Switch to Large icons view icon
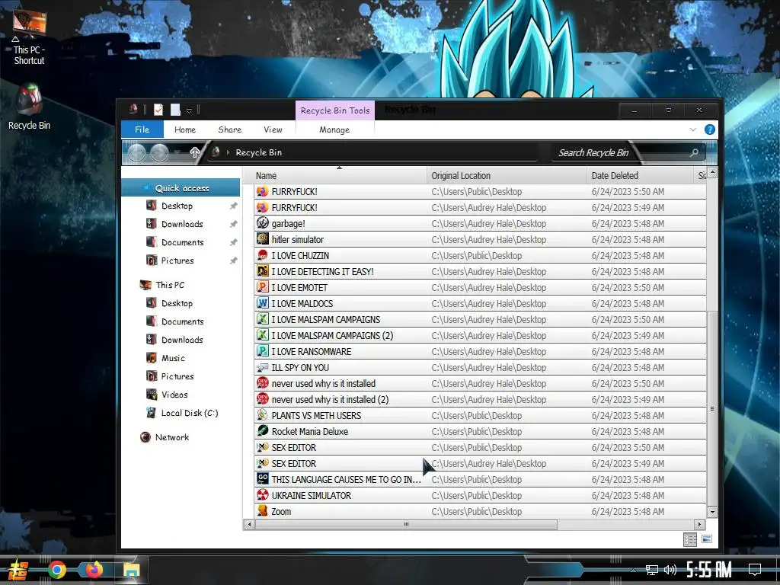 [x=706, y=539]
